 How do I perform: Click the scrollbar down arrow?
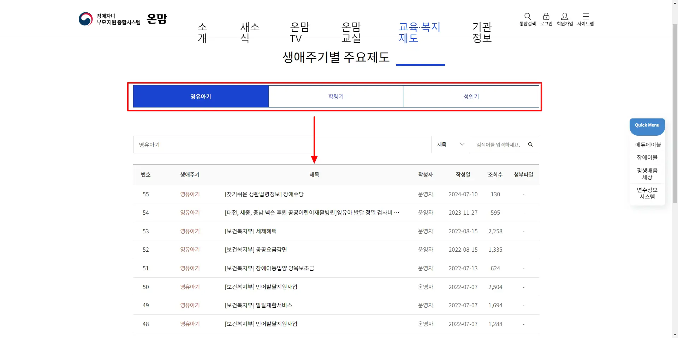pos(675,335)
